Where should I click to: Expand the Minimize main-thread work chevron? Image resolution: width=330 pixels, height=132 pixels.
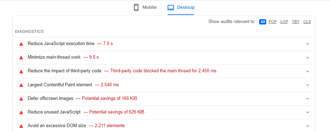pos(308,58)
